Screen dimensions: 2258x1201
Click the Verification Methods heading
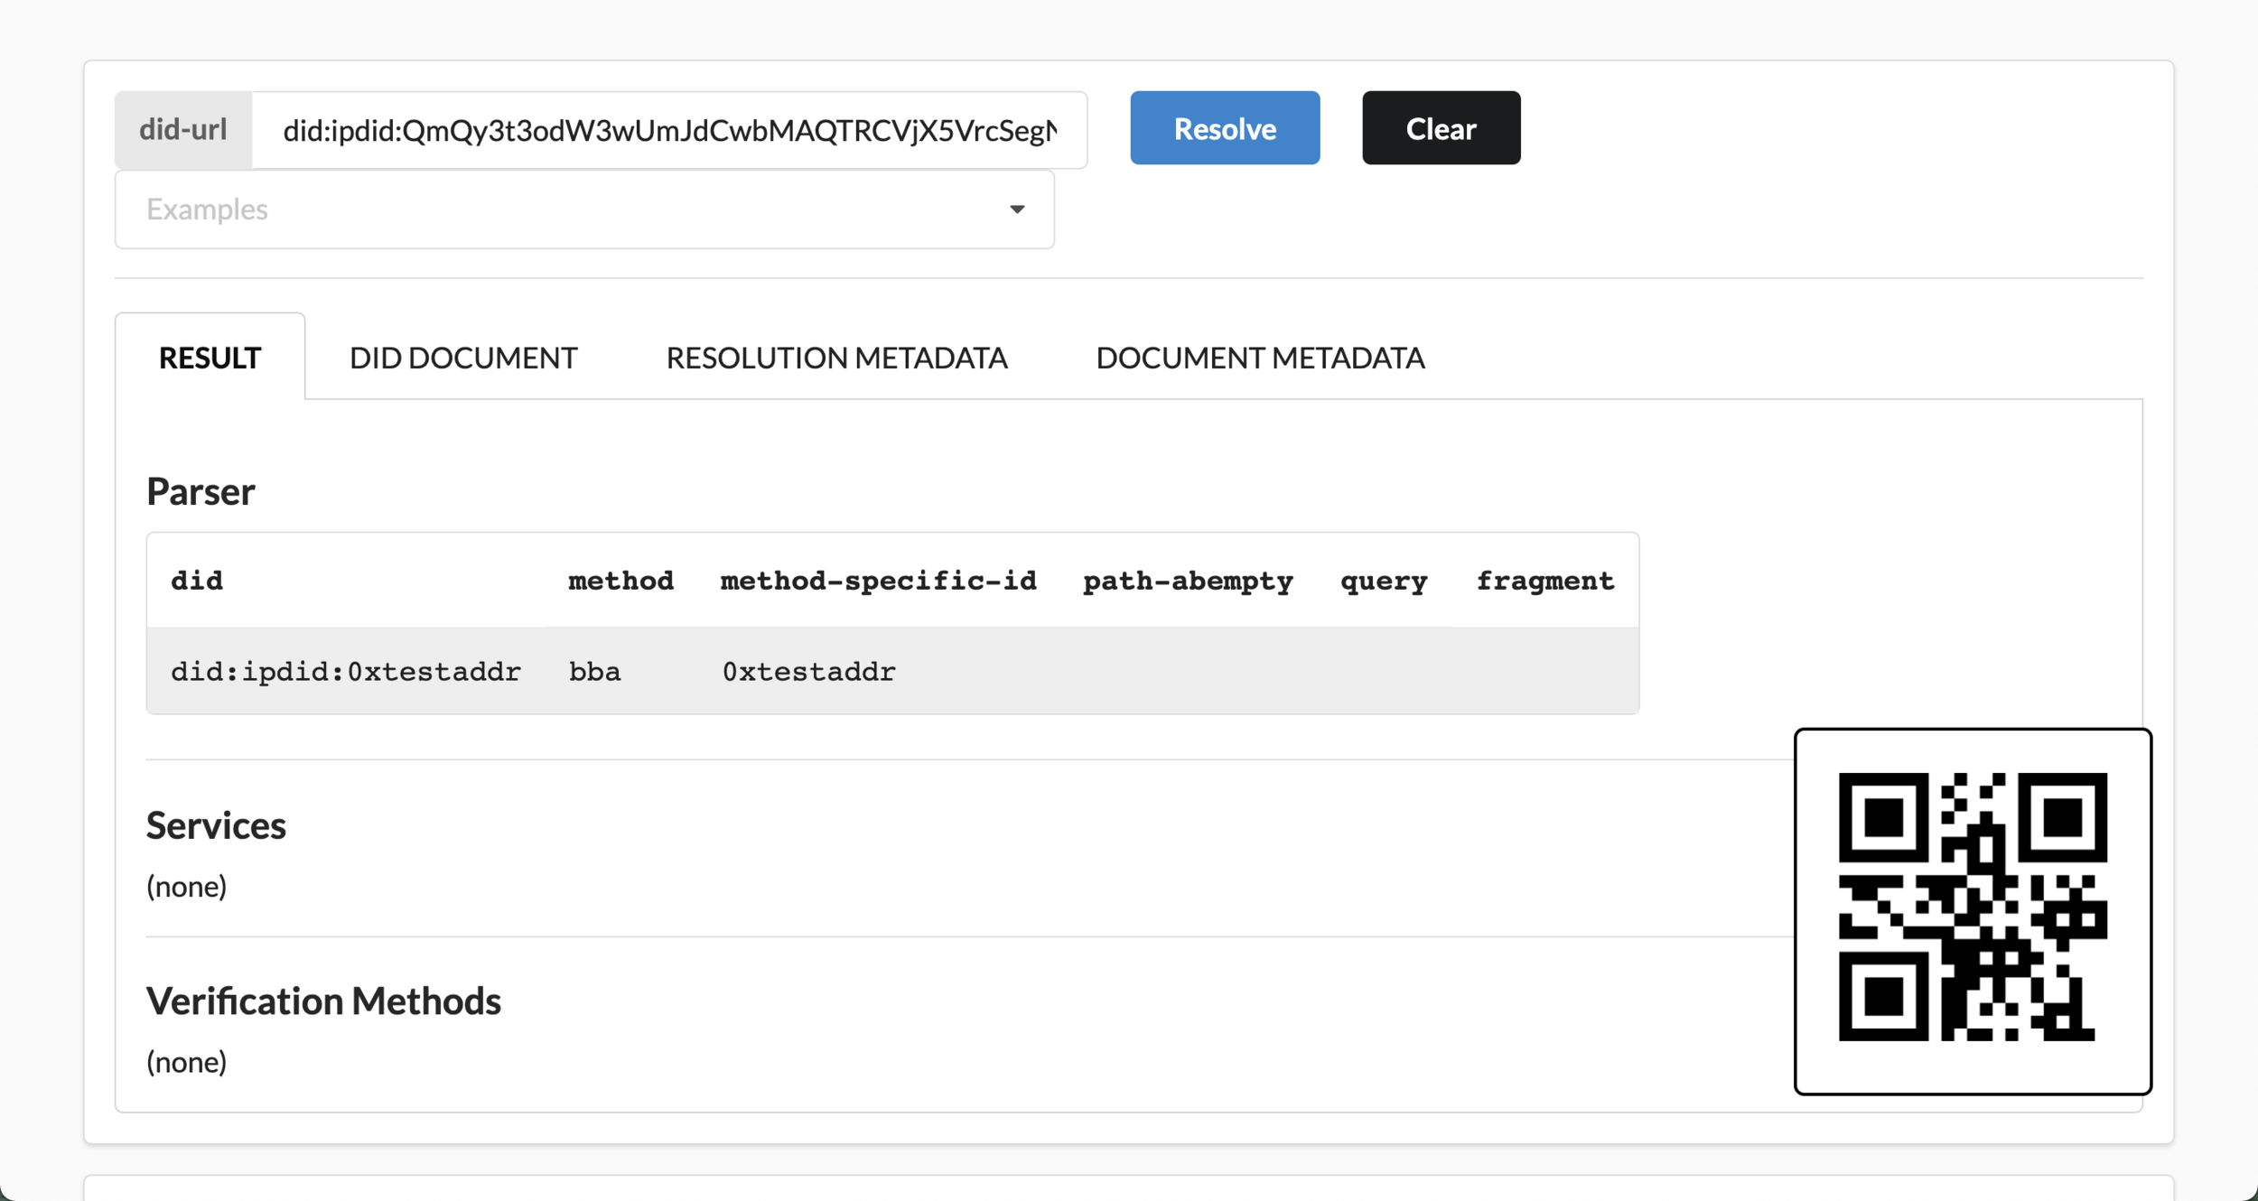[323, 1001]
